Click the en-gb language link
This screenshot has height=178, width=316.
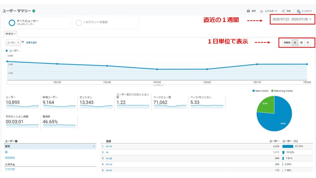point(109,158)
